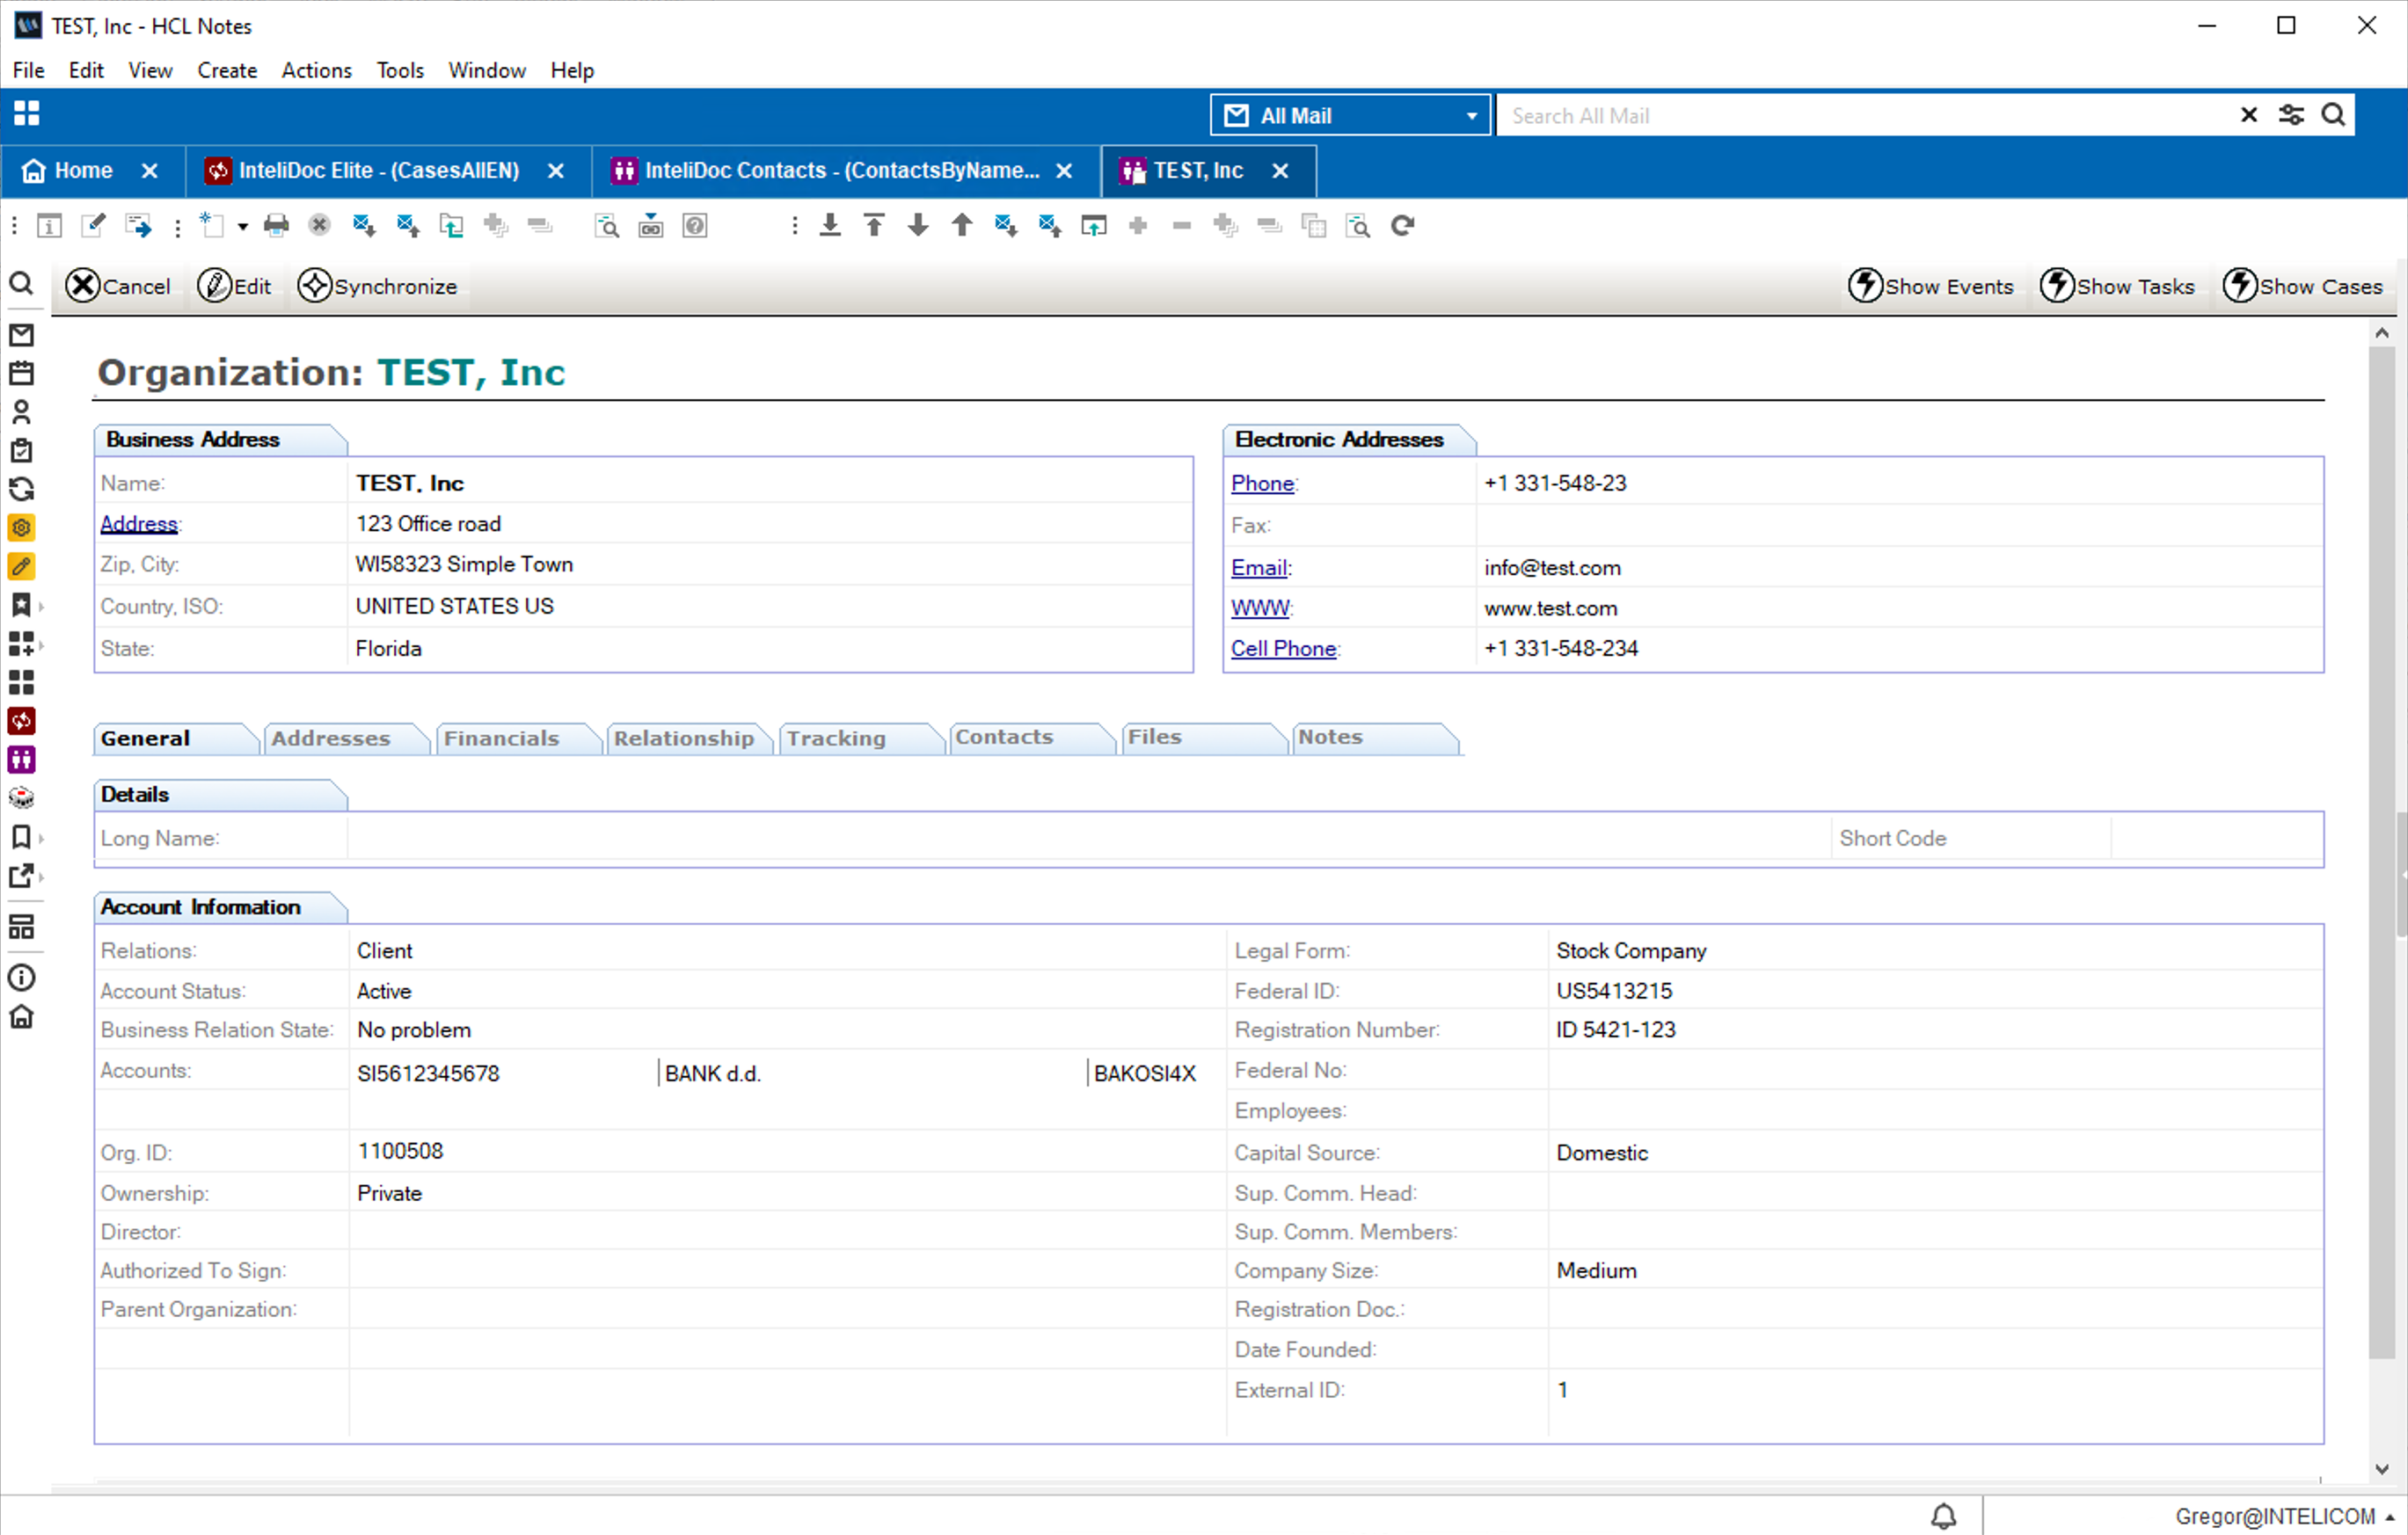Image resolution: width=2408 pixels, height=1535 pixels.
Task: Open the Calendar icon in the left sidebar
Action: [x=21, y=373]
